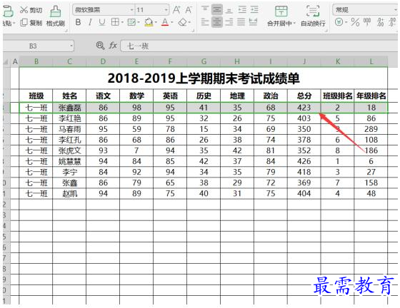Decrease font size with the smaller A icon
The height and width of the screenshot is (308, 400).
click(189, 10)
